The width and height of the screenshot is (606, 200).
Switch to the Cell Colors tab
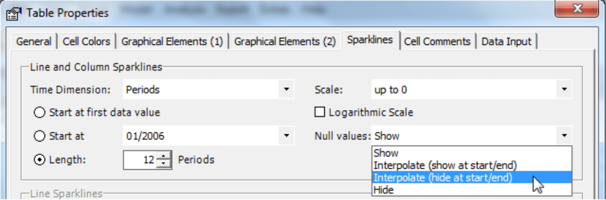86,41
